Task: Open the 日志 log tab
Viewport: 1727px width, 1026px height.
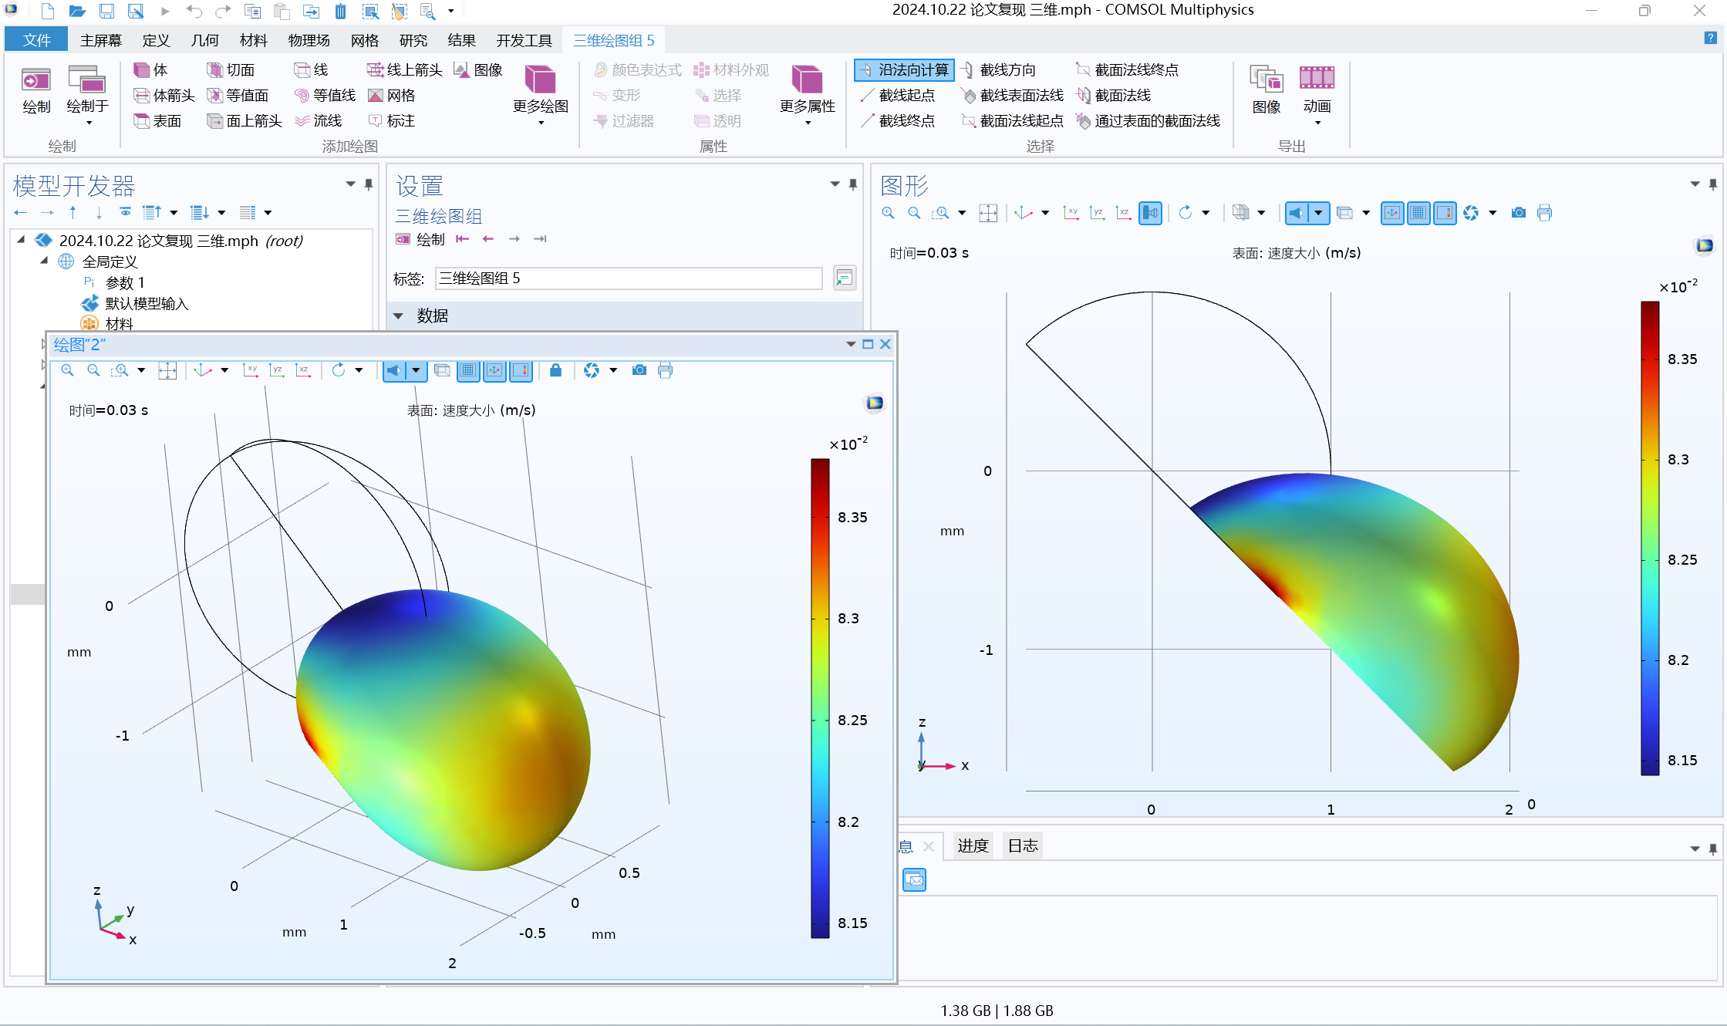Action: 1023,846
